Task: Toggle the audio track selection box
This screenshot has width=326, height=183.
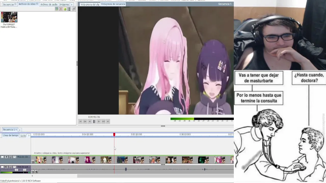Action: (x=2, y=167)
